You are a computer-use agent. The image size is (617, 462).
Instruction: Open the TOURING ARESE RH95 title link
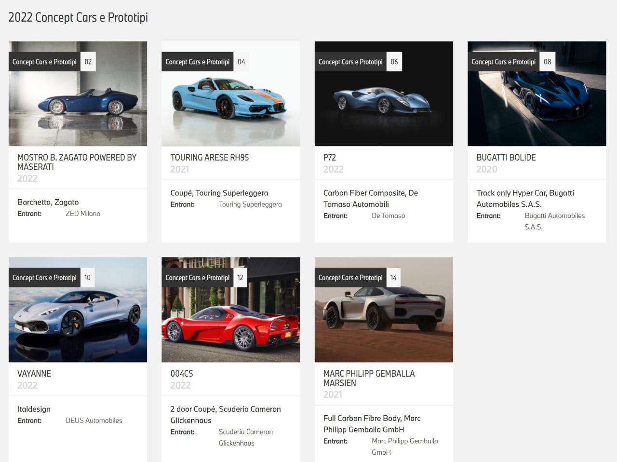(209, 158)
